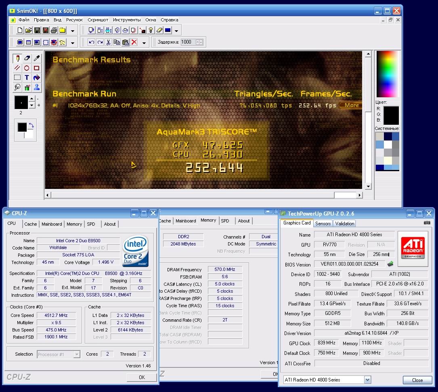Select the paint bucket fill tool
The height and width of the screenshot is (392, 438).
coord(37,78)
